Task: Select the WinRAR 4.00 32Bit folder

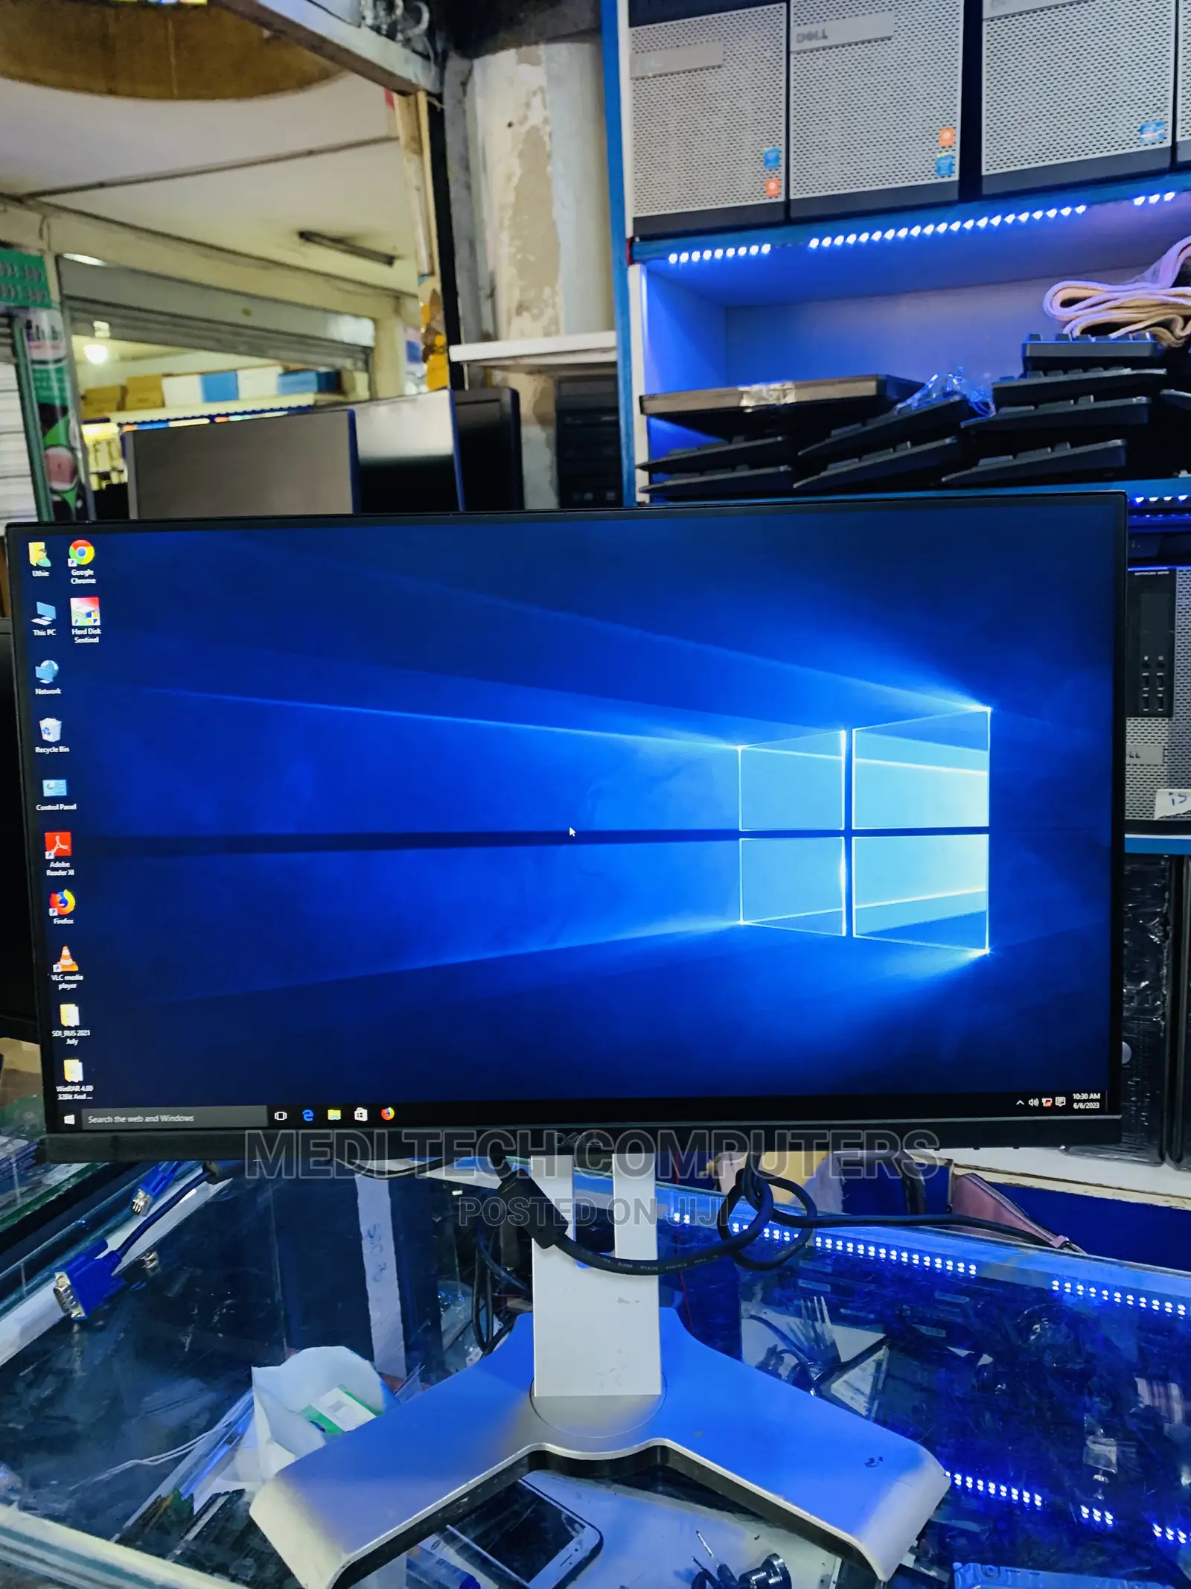Action: [74, 1080]
